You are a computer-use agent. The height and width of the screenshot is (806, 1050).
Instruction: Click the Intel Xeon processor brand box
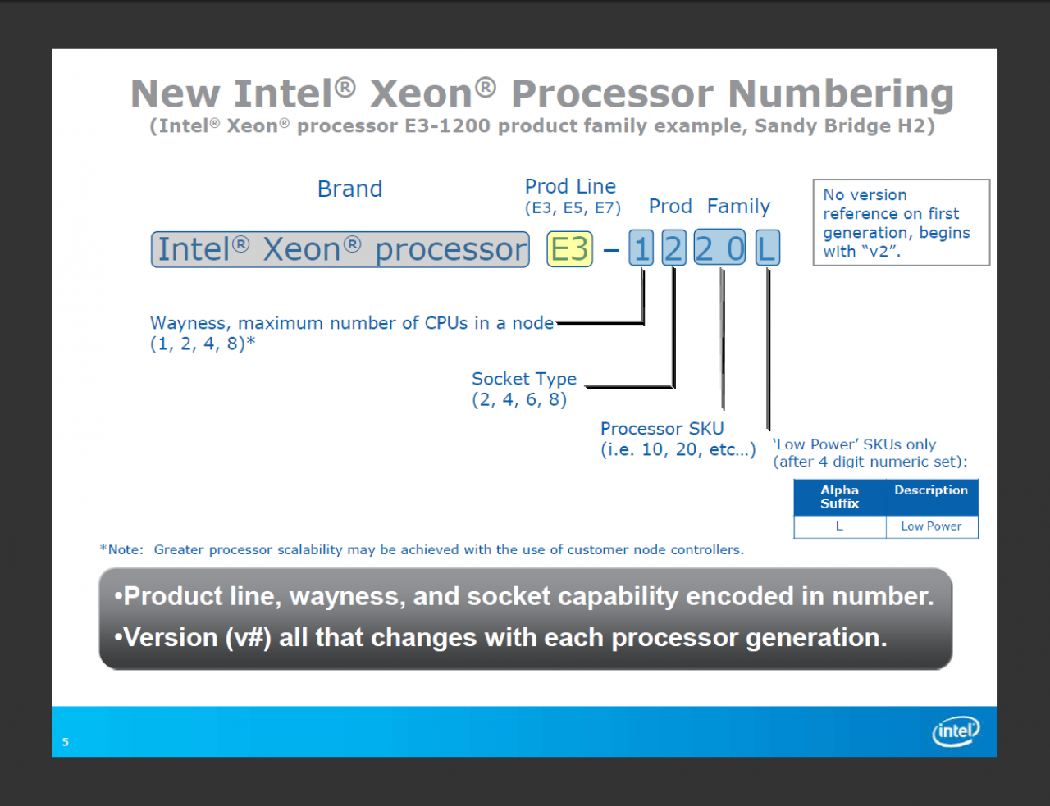[x=340, y=249]
